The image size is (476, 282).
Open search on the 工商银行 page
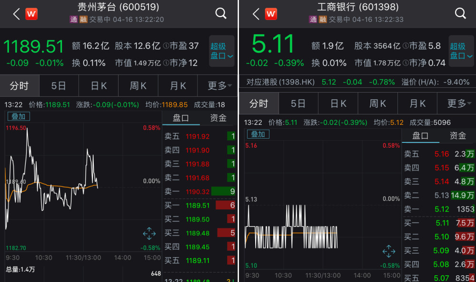point(460,13)
